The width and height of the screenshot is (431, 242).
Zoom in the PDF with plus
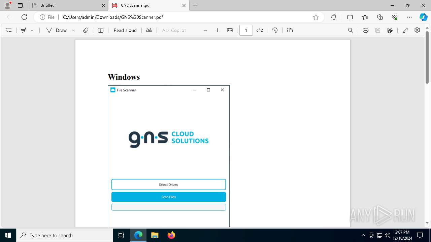pos(218,30)
